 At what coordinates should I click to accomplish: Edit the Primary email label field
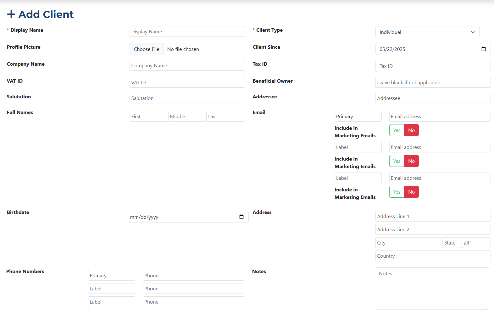[358, 116]
